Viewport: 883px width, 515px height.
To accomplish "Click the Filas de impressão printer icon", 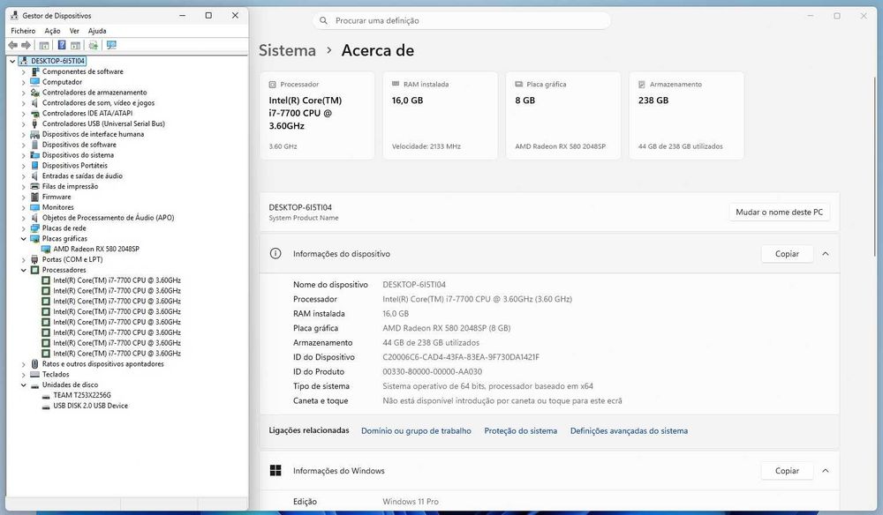I will [x=35, y=187].
